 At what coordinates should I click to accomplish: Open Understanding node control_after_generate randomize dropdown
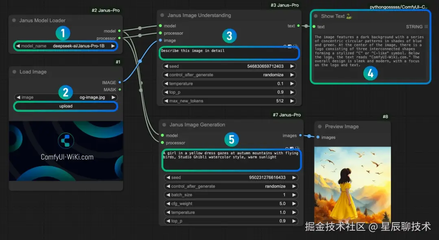click(229, 75)
